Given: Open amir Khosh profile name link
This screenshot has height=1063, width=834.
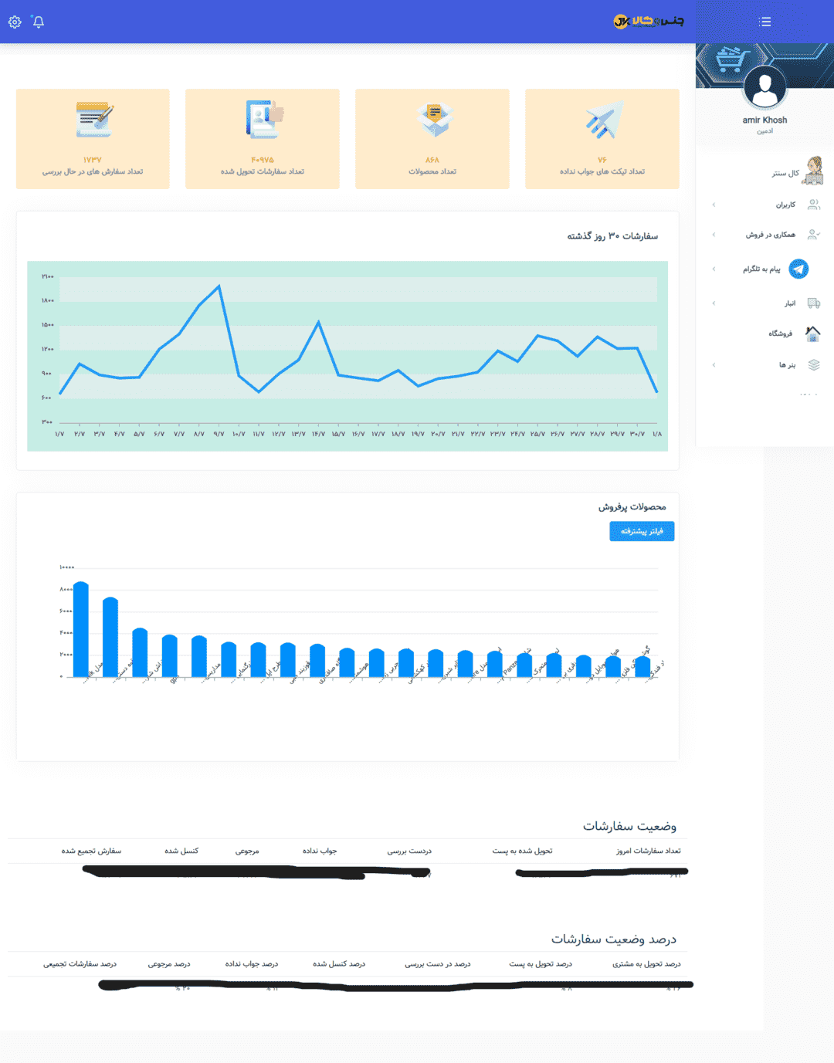Looking at the screenshot, I should (x=764, y=120).
